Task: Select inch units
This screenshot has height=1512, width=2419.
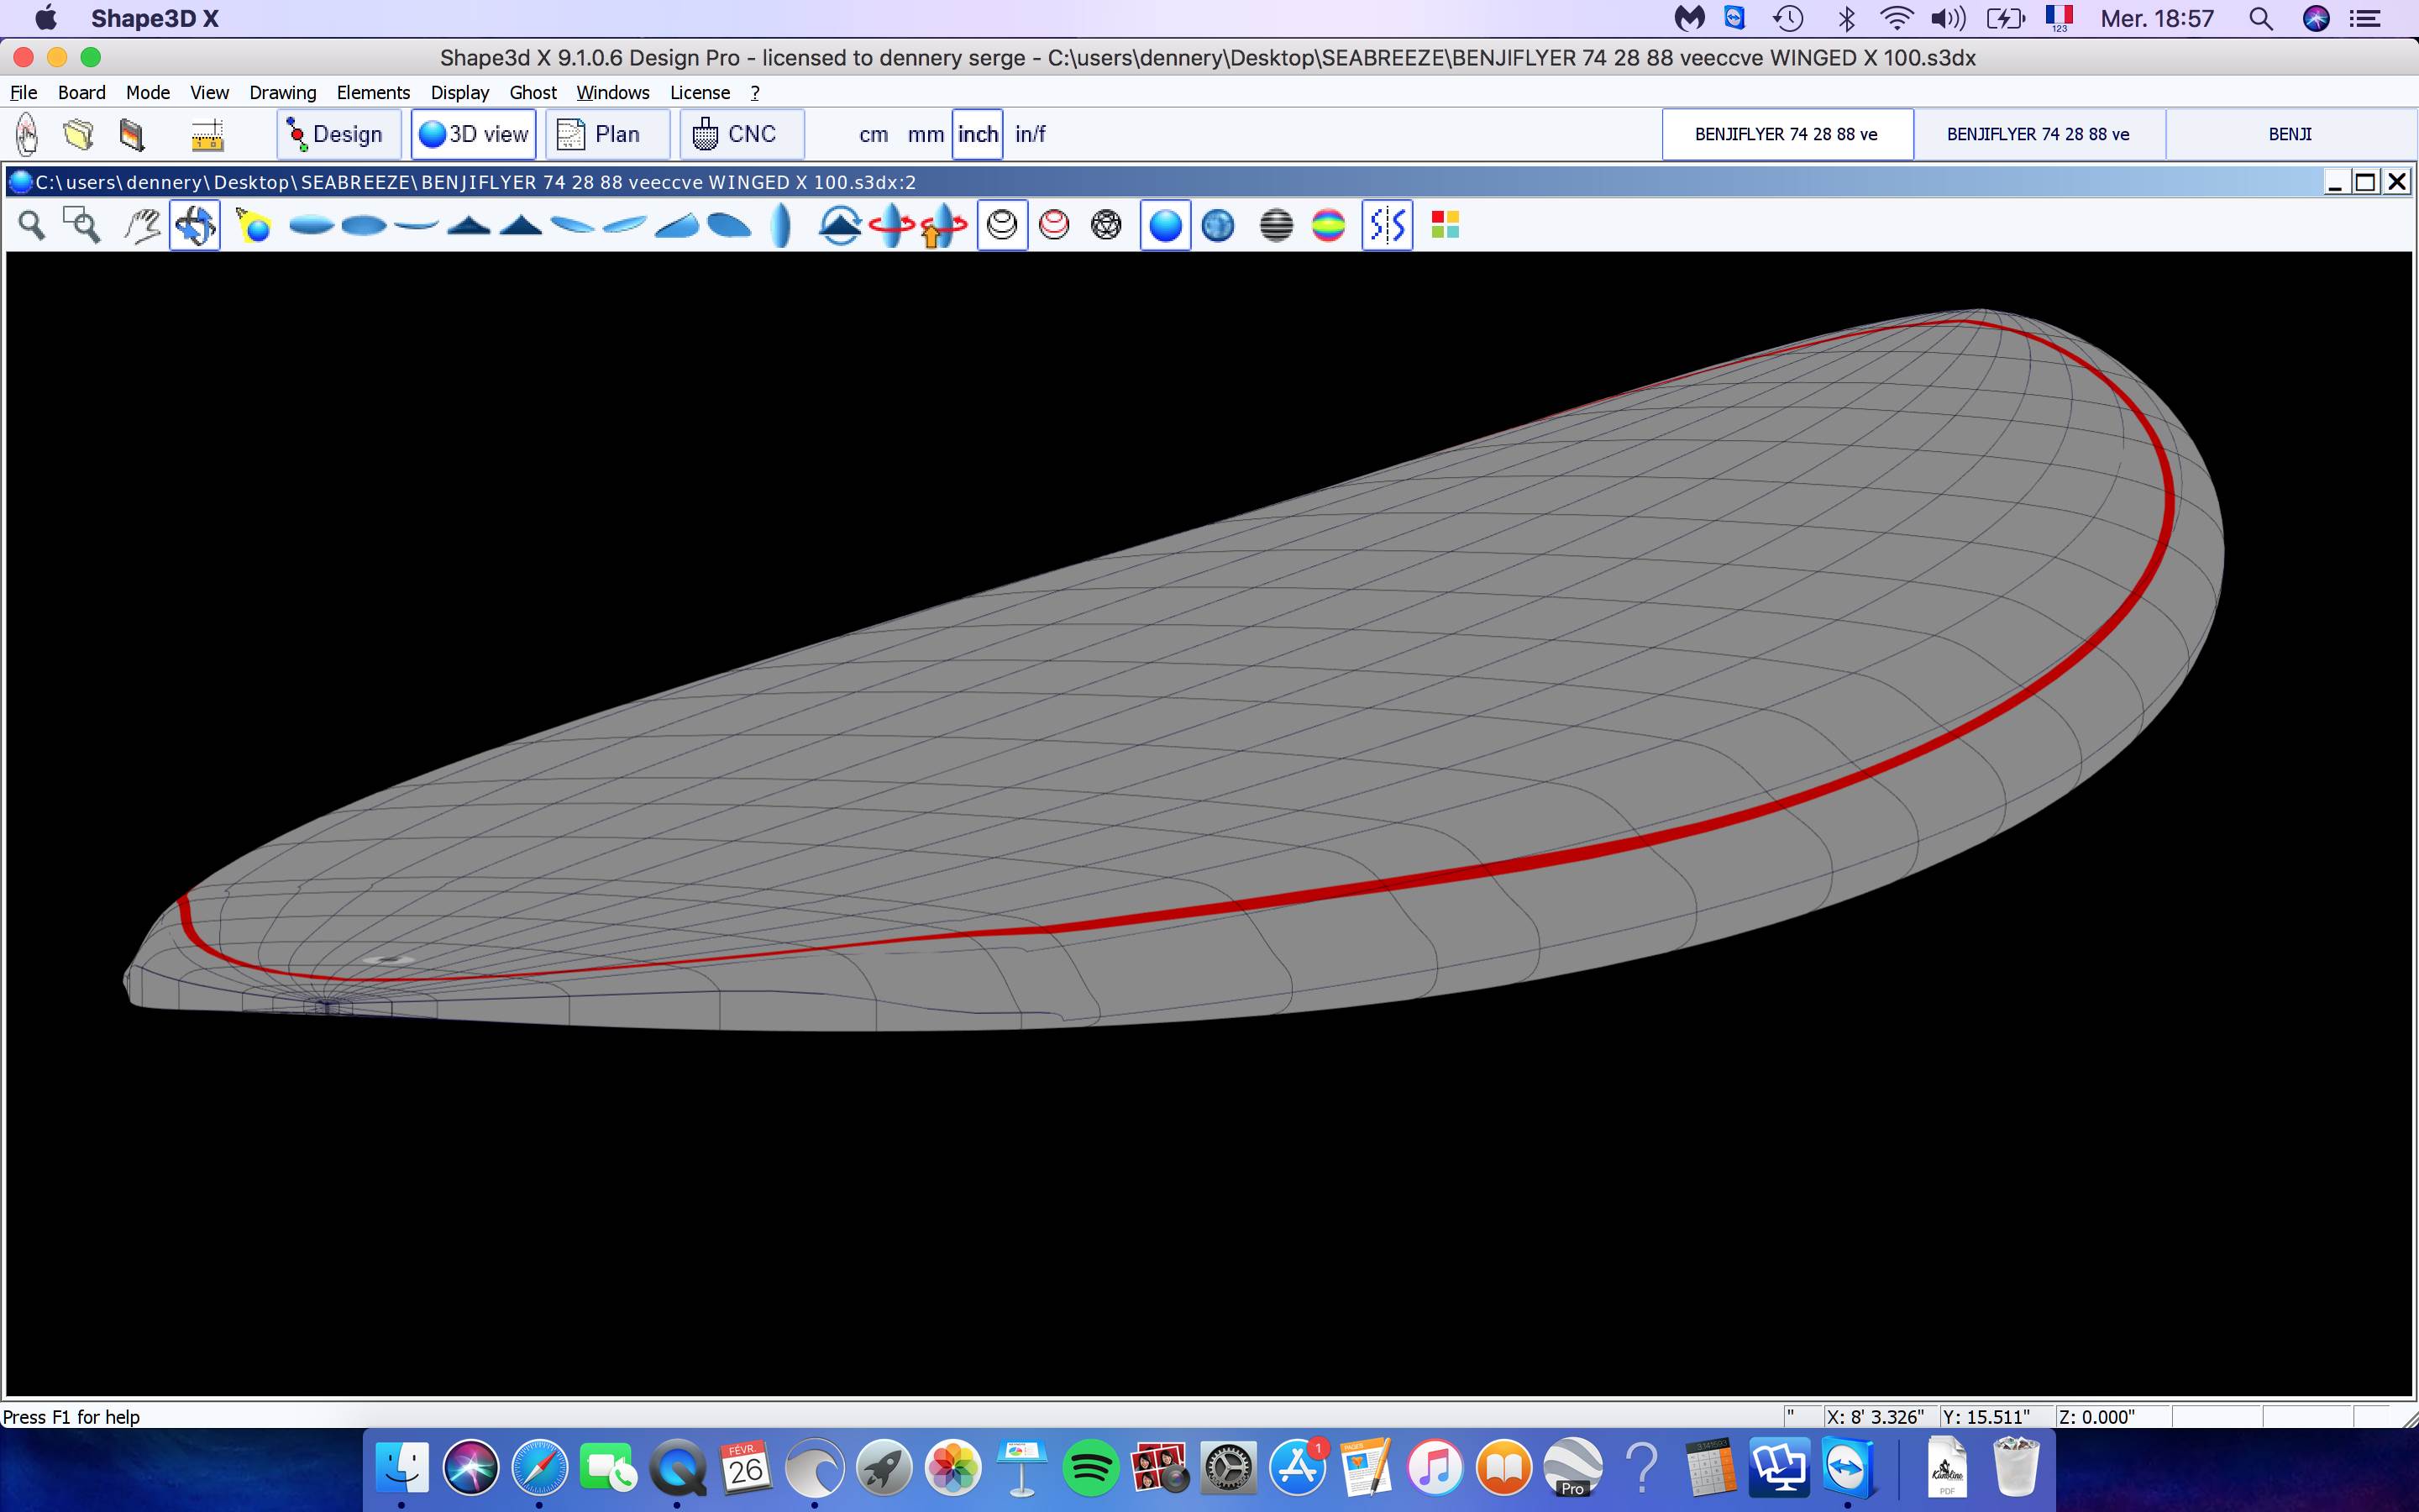Action: [977, 134]
